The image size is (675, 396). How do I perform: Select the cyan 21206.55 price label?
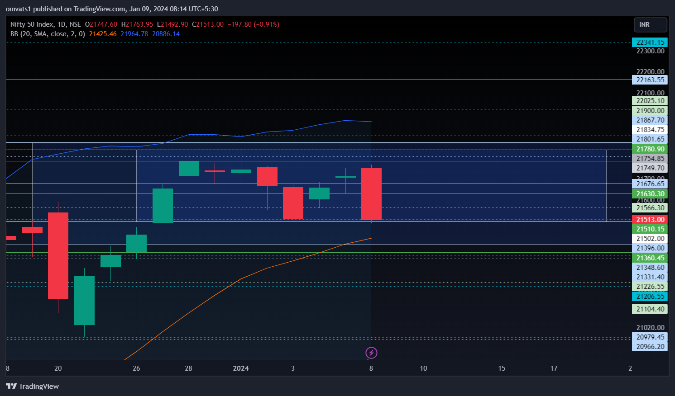pyautogui.click(x=650, y=297)
